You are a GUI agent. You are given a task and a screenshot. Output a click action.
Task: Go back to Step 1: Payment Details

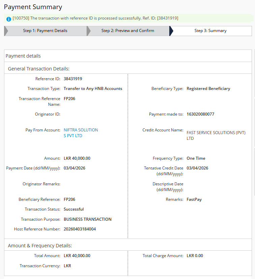pos(45,31)
